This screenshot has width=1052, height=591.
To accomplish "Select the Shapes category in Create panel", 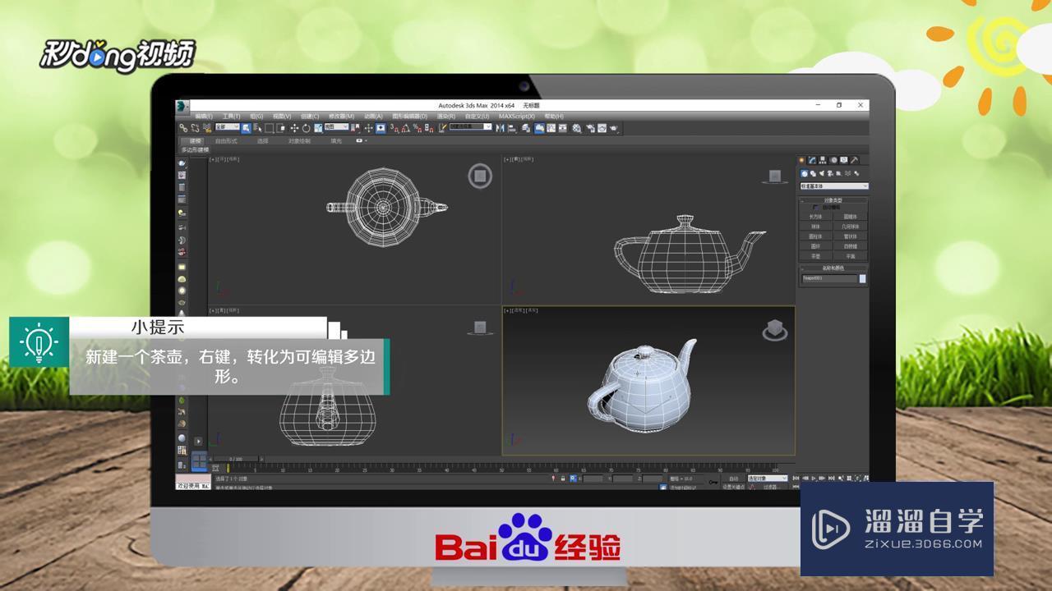I will (x=813, y=173).
